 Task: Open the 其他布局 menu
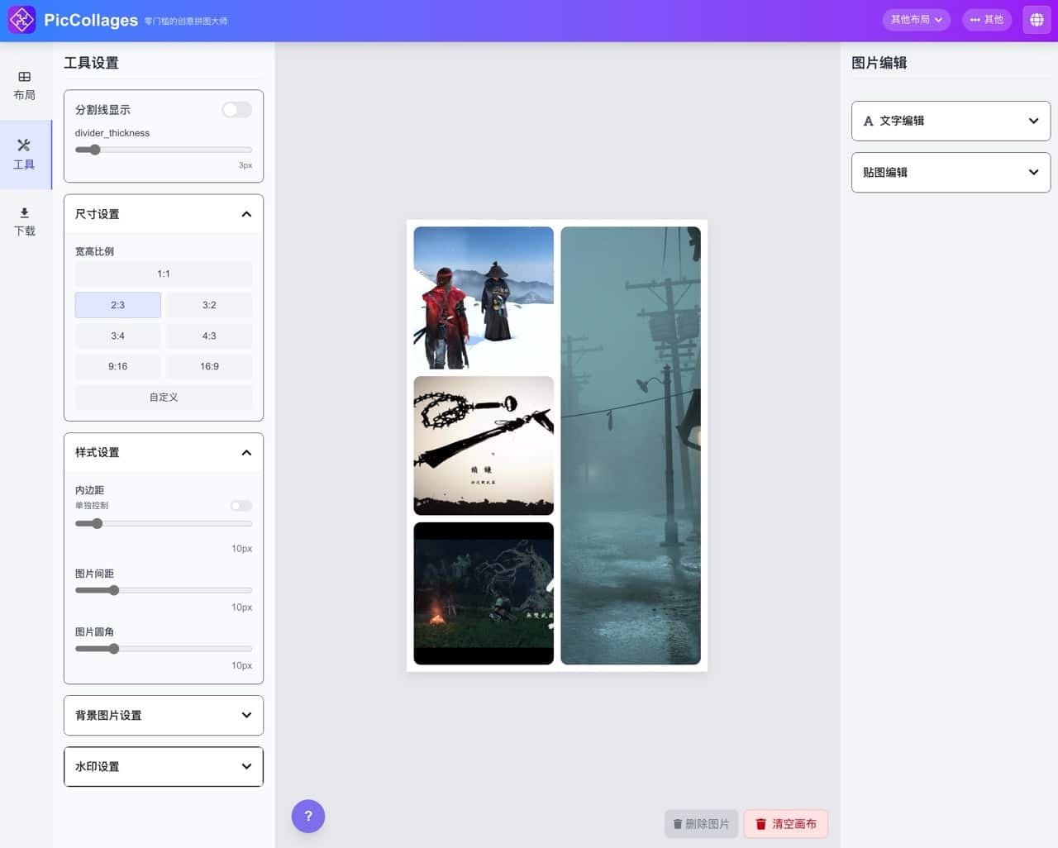(916, 19)
